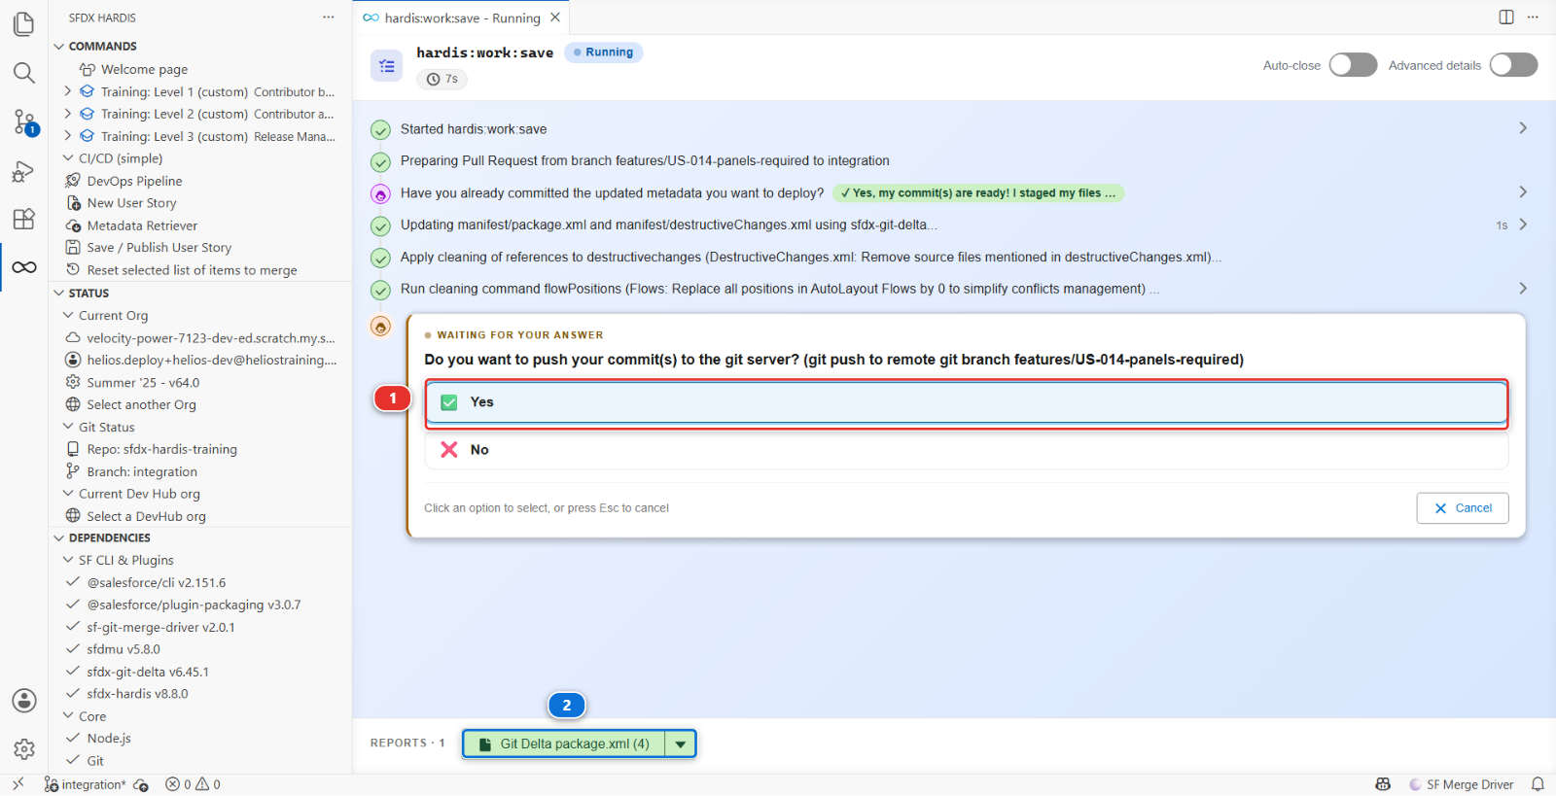The height and width of the screenshot is (796, 1556).
Task: Collapse the DEPENDENCIES section
Action: click(x=59, y=537)
